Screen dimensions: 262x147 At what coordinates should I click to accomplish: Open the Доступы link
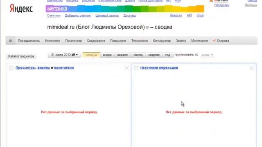click(x=129, y=16)
